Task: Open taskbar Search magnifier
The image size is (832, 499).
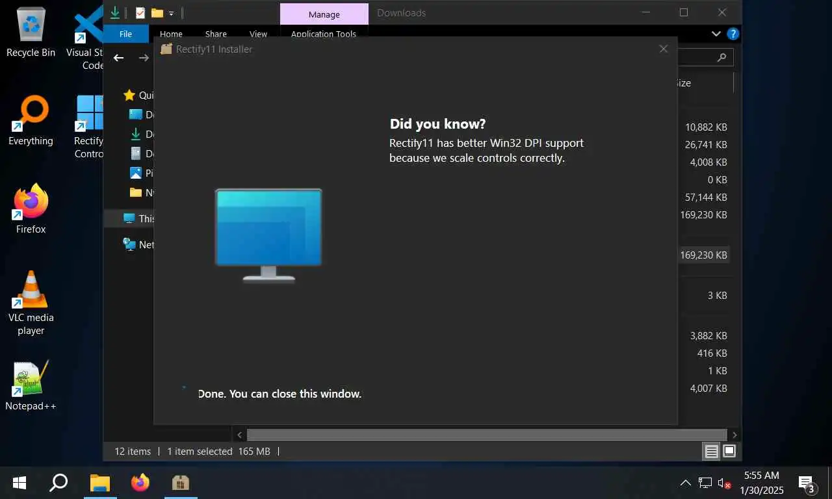Action: tap(58, 483)
